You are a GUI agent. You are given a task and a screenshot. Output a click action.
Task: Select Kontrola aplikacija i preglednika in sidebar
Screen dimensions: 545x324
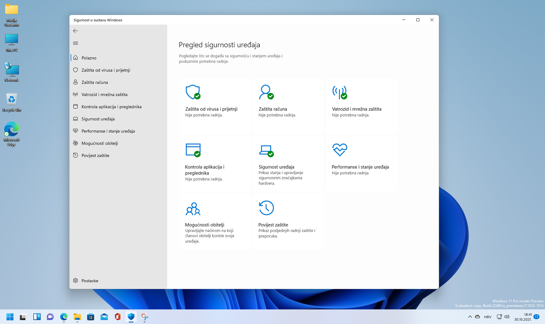coord(118,107)
